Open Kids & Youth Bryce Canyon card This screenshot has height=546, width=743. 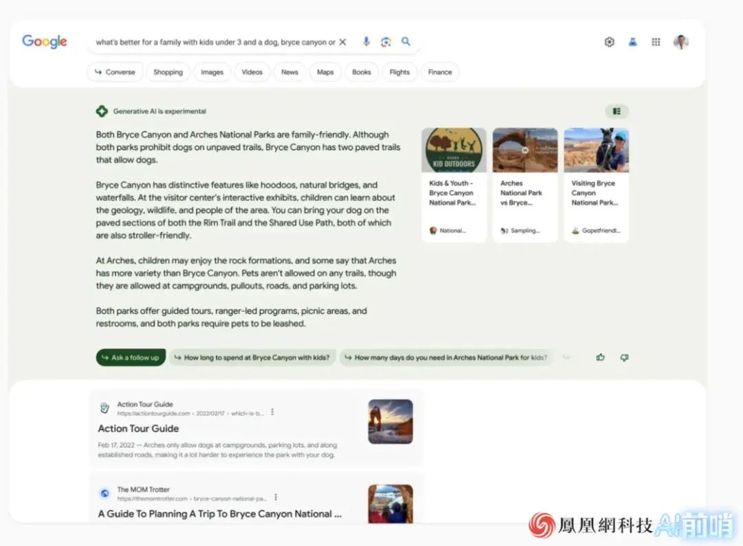click(453, 185)
